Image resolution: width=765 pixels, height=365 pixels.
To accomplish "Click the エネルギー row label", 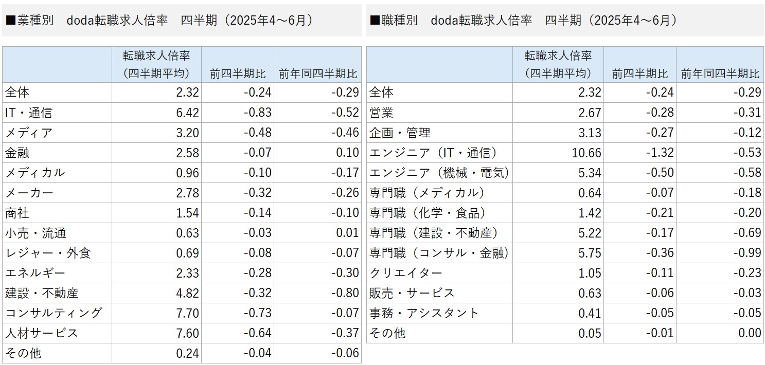I will tap(35, 273).
